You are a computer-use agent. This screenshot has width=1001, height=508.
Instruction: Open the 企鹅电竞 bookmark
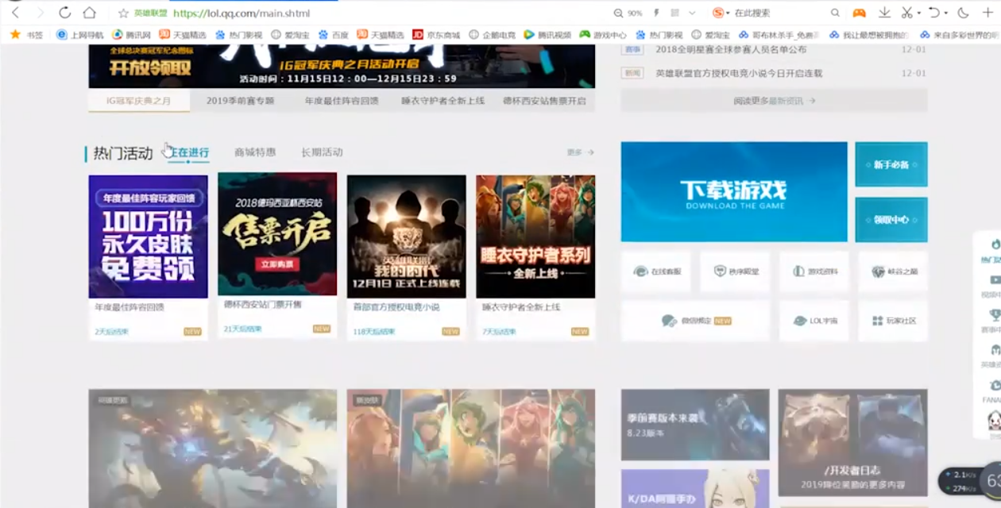[492, 35]
